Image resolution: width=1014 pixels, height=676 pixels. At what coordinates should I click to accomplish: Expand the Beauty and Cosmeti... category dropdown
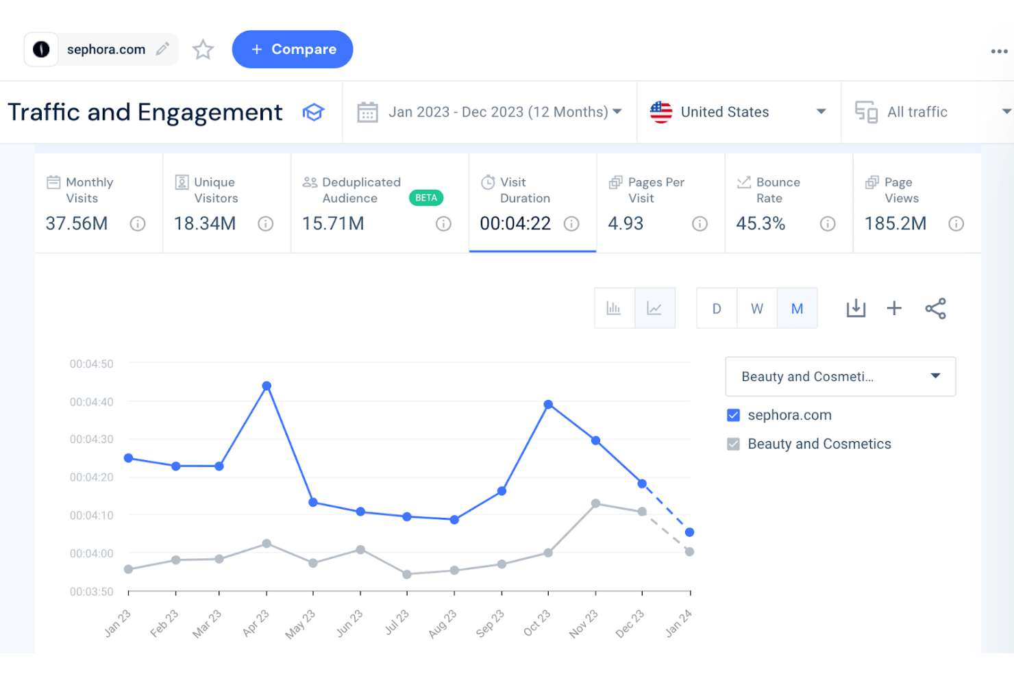click(x=841, y=377)
